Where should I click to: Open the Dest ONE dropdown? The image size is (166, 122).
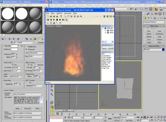coord(37,56)
